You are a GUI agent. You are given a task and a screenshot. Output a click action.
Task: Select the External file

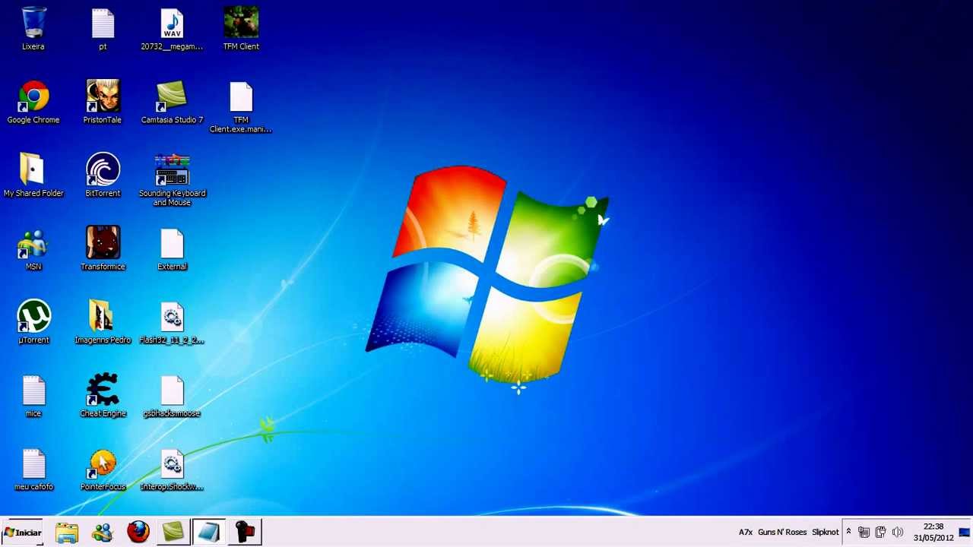click(x=172, y=249)
